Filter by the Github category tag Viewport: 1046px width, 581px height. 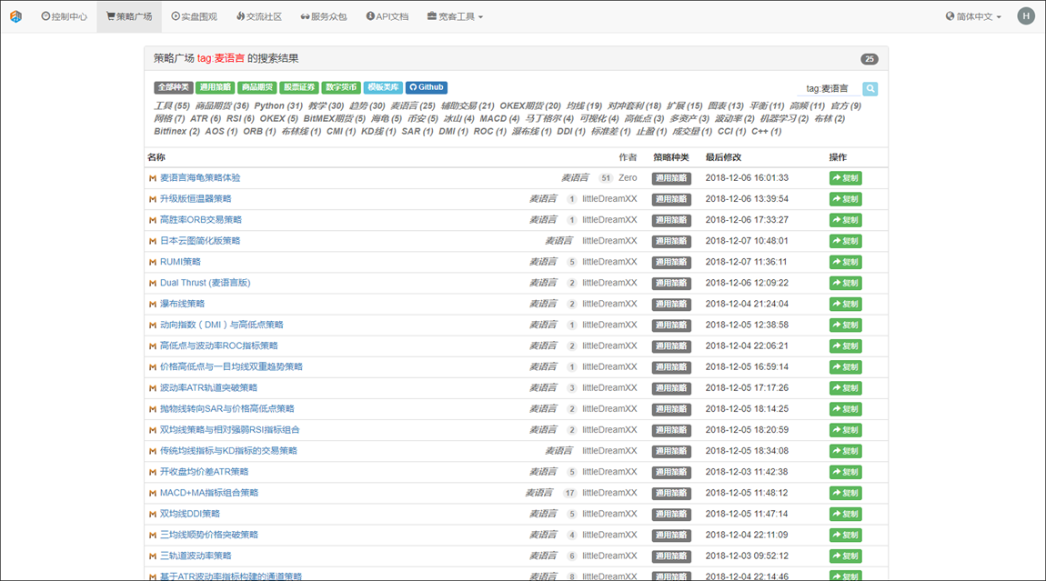427,87
